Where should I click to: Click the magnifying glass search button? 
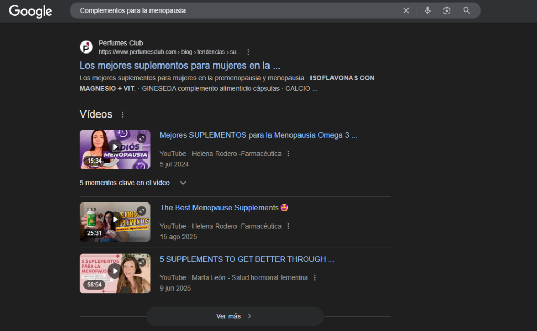[x=466, y=10]
